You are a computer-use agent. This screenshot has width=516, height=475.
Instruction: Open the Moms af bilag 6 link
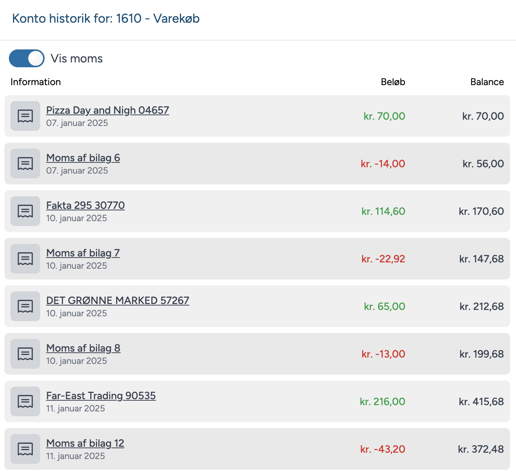[x=83, y=158]
